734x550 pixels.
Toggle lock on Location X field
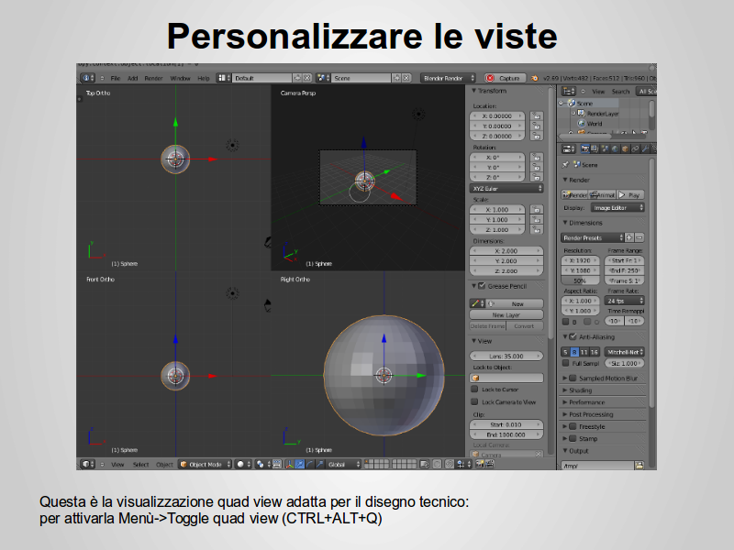(535, 116)
